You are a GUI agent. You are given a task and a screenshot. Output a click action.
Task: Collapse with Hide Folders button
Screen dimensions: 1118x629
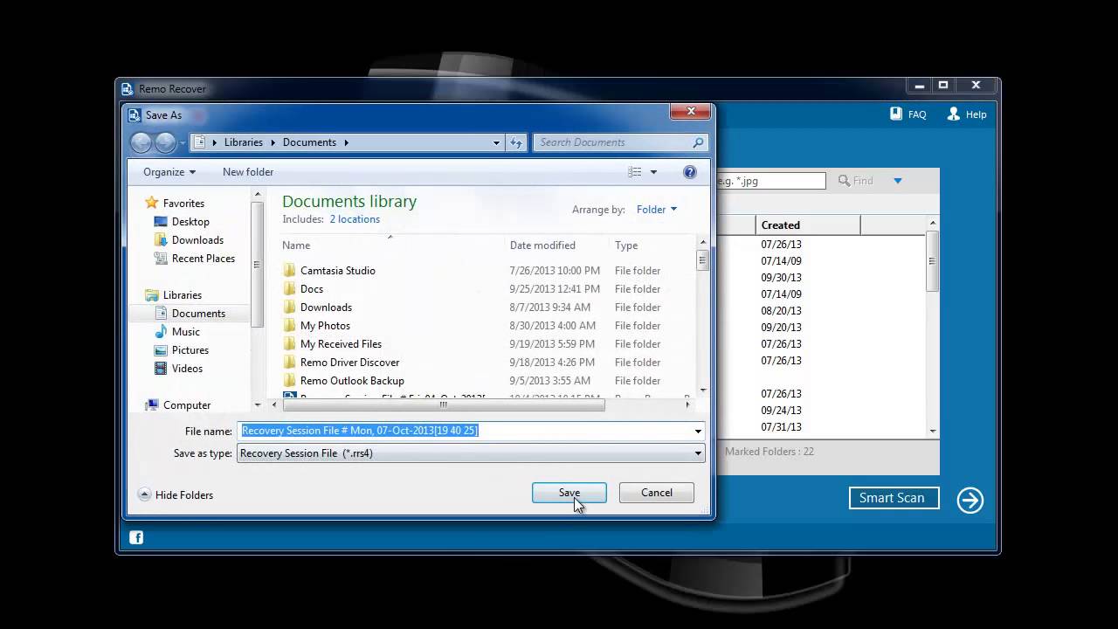tap(176, 494)
